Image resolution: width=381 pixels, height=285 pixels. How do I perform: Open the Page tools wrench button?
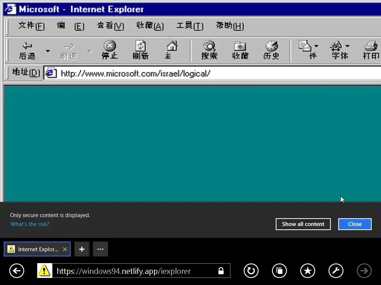[x=336, y=271]
